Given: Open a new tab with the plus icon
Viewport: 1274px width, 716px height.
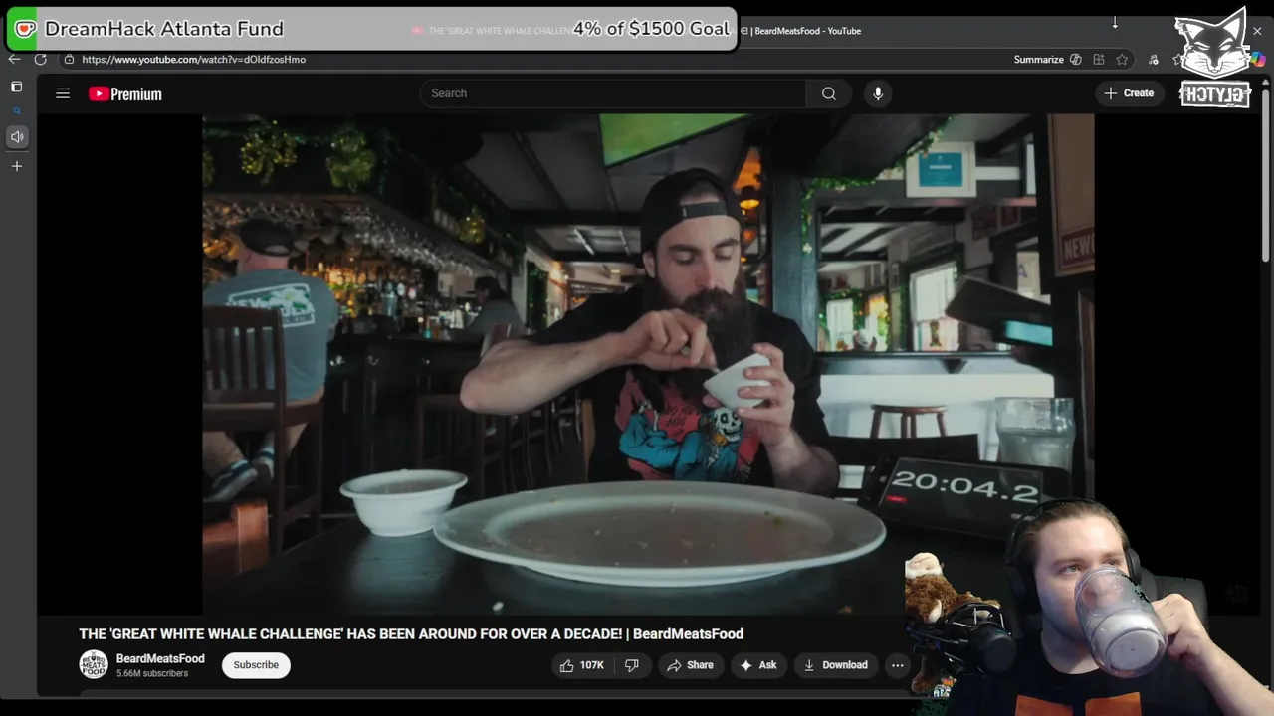Looking at the screenshot, I should [x=17, y=166].
